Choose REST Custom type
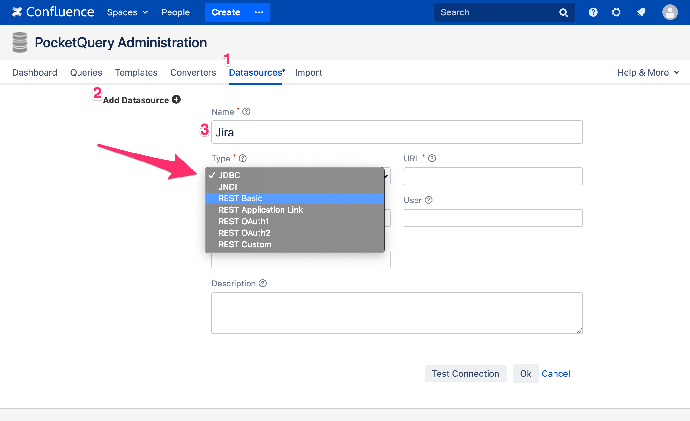This screenshot has height=421, width=690. tap(294, 244)
